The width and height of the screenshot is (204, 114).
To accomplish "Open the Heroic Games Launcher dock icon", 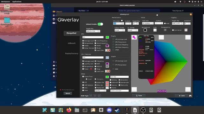I will click(127, 110).
